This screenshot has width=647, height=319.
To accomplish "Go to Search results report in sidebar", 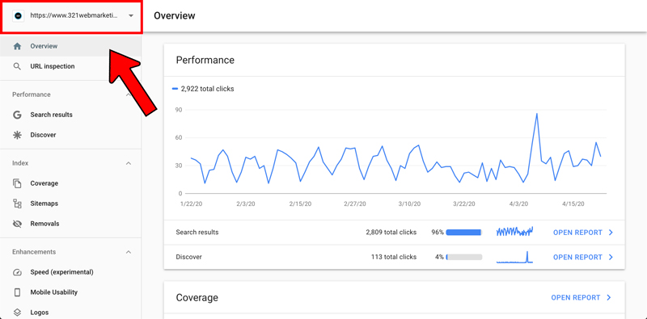I will 70,115.
